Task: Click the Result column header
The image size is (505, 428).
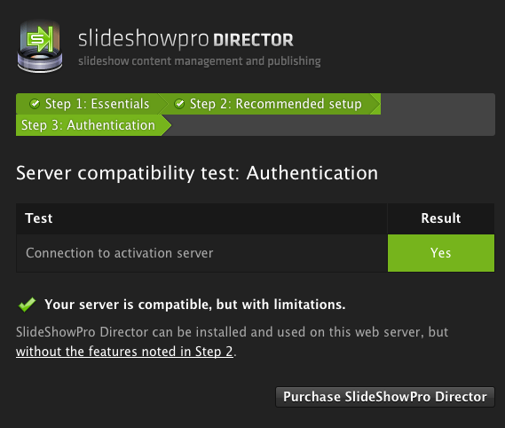Action: pyautogui.click(x=441, y=218)
